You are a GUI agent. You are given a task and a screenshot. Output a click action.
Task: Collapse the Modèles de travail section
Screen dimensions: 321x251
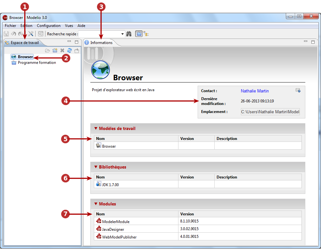tap(95, 128)
